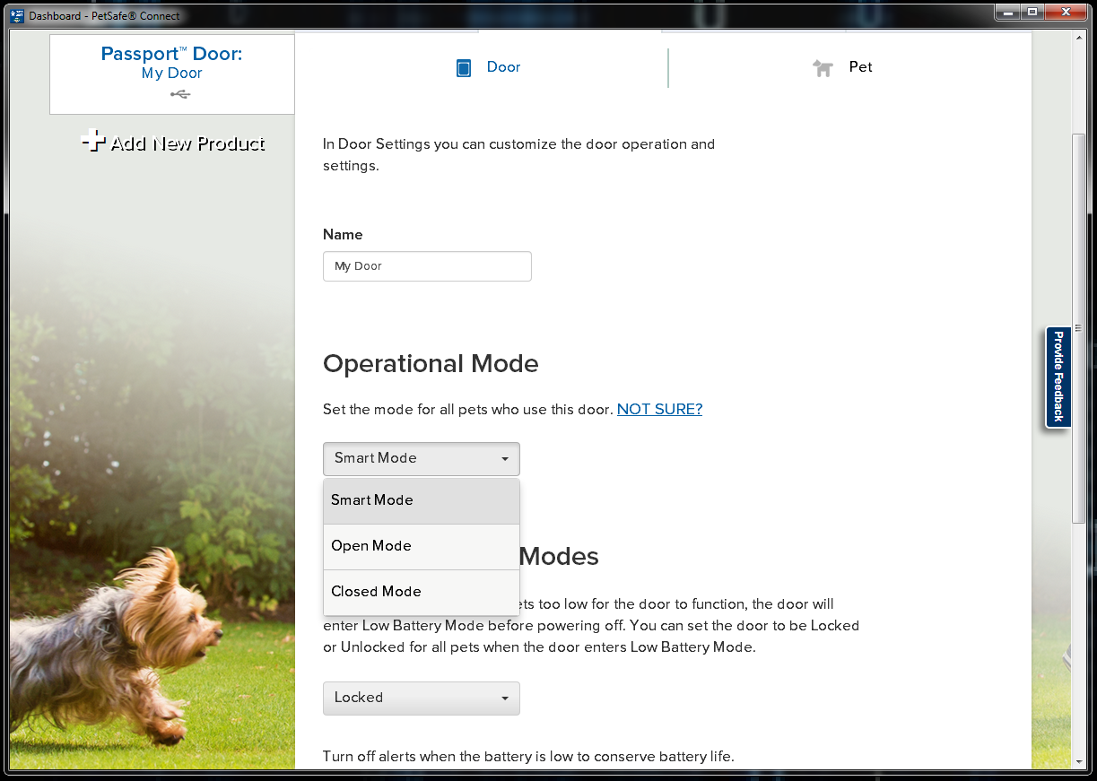
Task: Click the gray dog icon in the Pet tab
Action: 823,68
